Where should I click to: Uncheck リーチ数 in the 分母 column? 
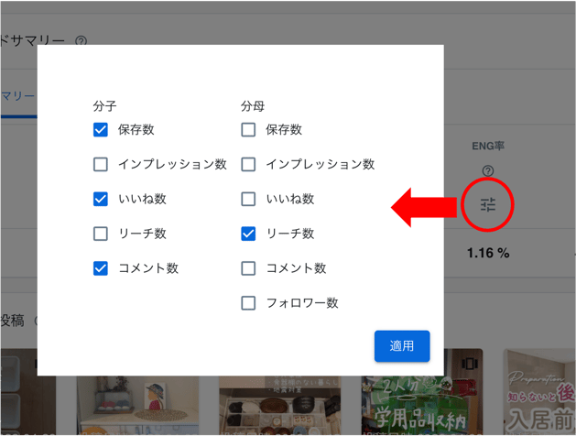(x=248, y=234)
